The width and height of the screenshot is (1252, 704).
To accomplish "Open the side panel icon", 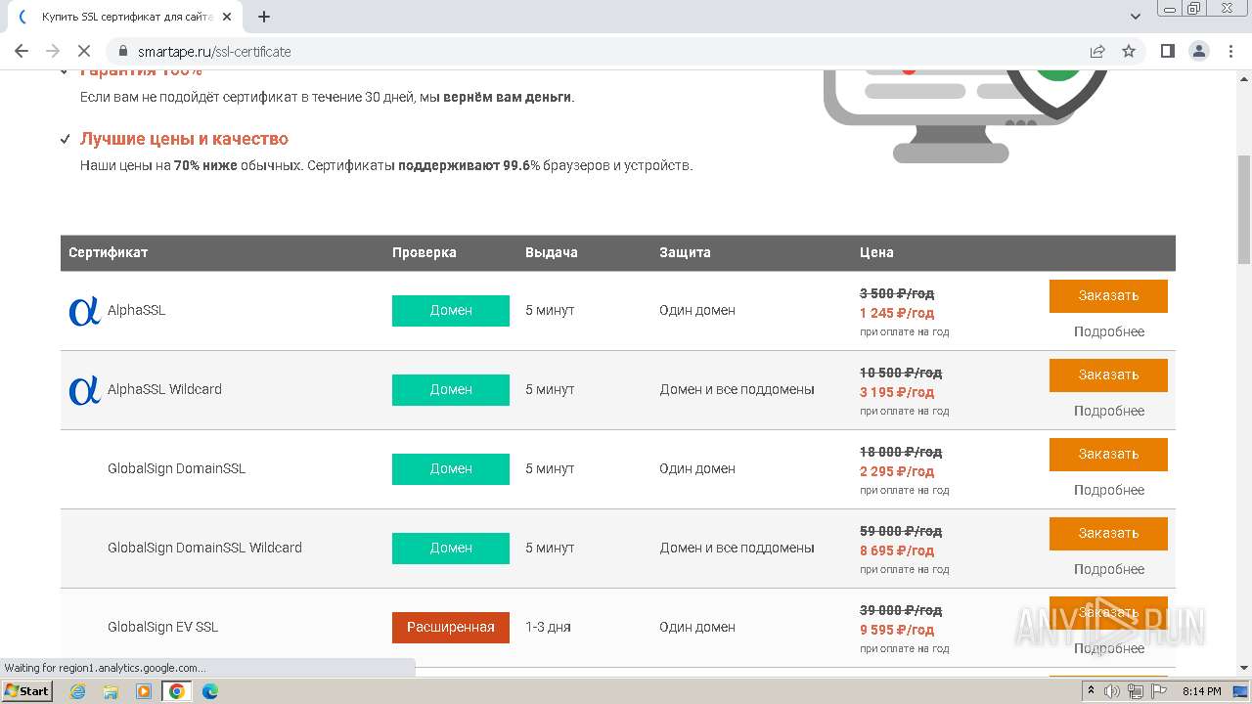I will pos(1168,51).
